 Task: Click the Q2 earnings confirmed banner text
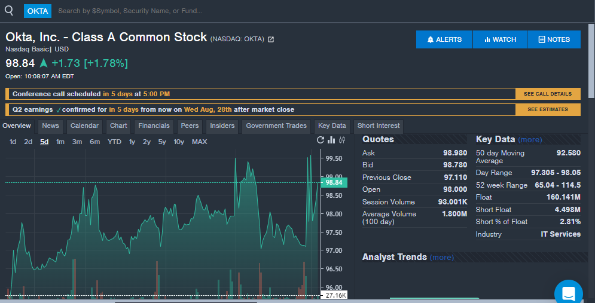pyautogui.click(x=153, y=109)
